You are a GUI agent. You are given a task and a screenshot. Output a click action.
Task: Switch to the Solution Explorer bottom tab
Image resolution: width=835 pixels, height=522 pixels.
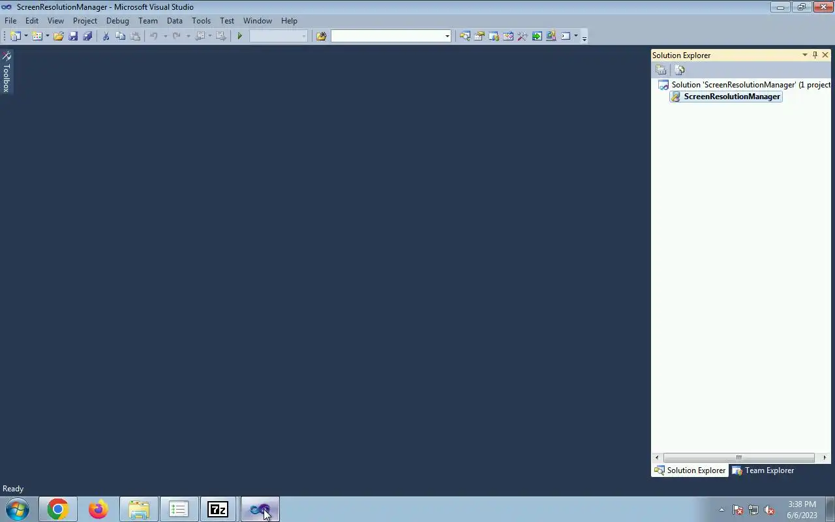pos(690,470)
